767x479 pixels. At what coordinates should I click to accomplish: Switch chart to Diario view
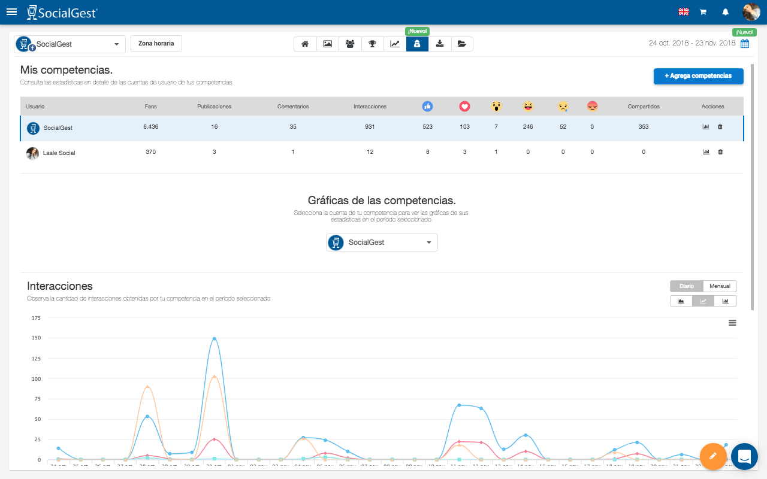point(687,286)
